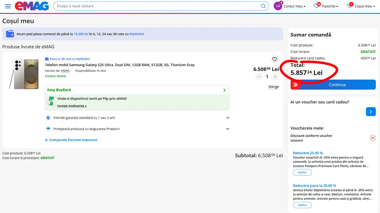Click the Total 5.857 Lei amount

[306, 73]
